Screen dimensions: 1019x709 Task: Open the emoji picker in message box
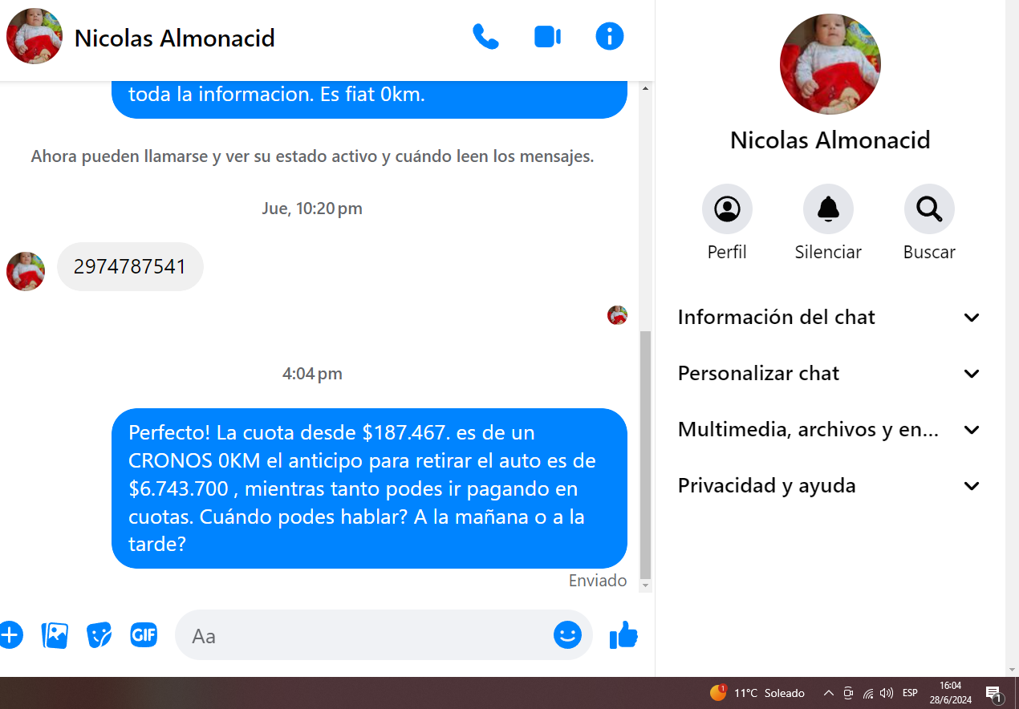(x=567, y=635)
